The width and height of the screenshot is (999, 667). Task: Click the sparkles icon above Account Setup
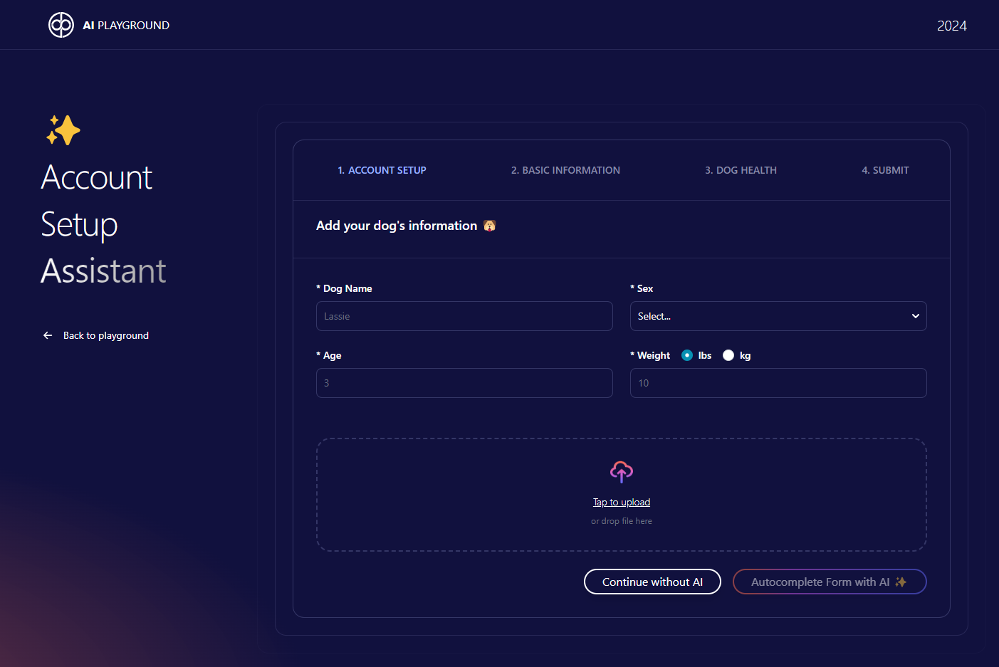tap(63, 130)
